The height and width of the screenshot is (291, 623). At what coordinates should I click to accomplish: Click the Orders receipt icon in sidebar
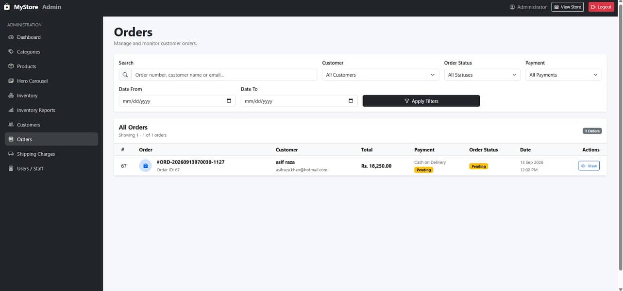pyautogui.click(x=11, y=139)
